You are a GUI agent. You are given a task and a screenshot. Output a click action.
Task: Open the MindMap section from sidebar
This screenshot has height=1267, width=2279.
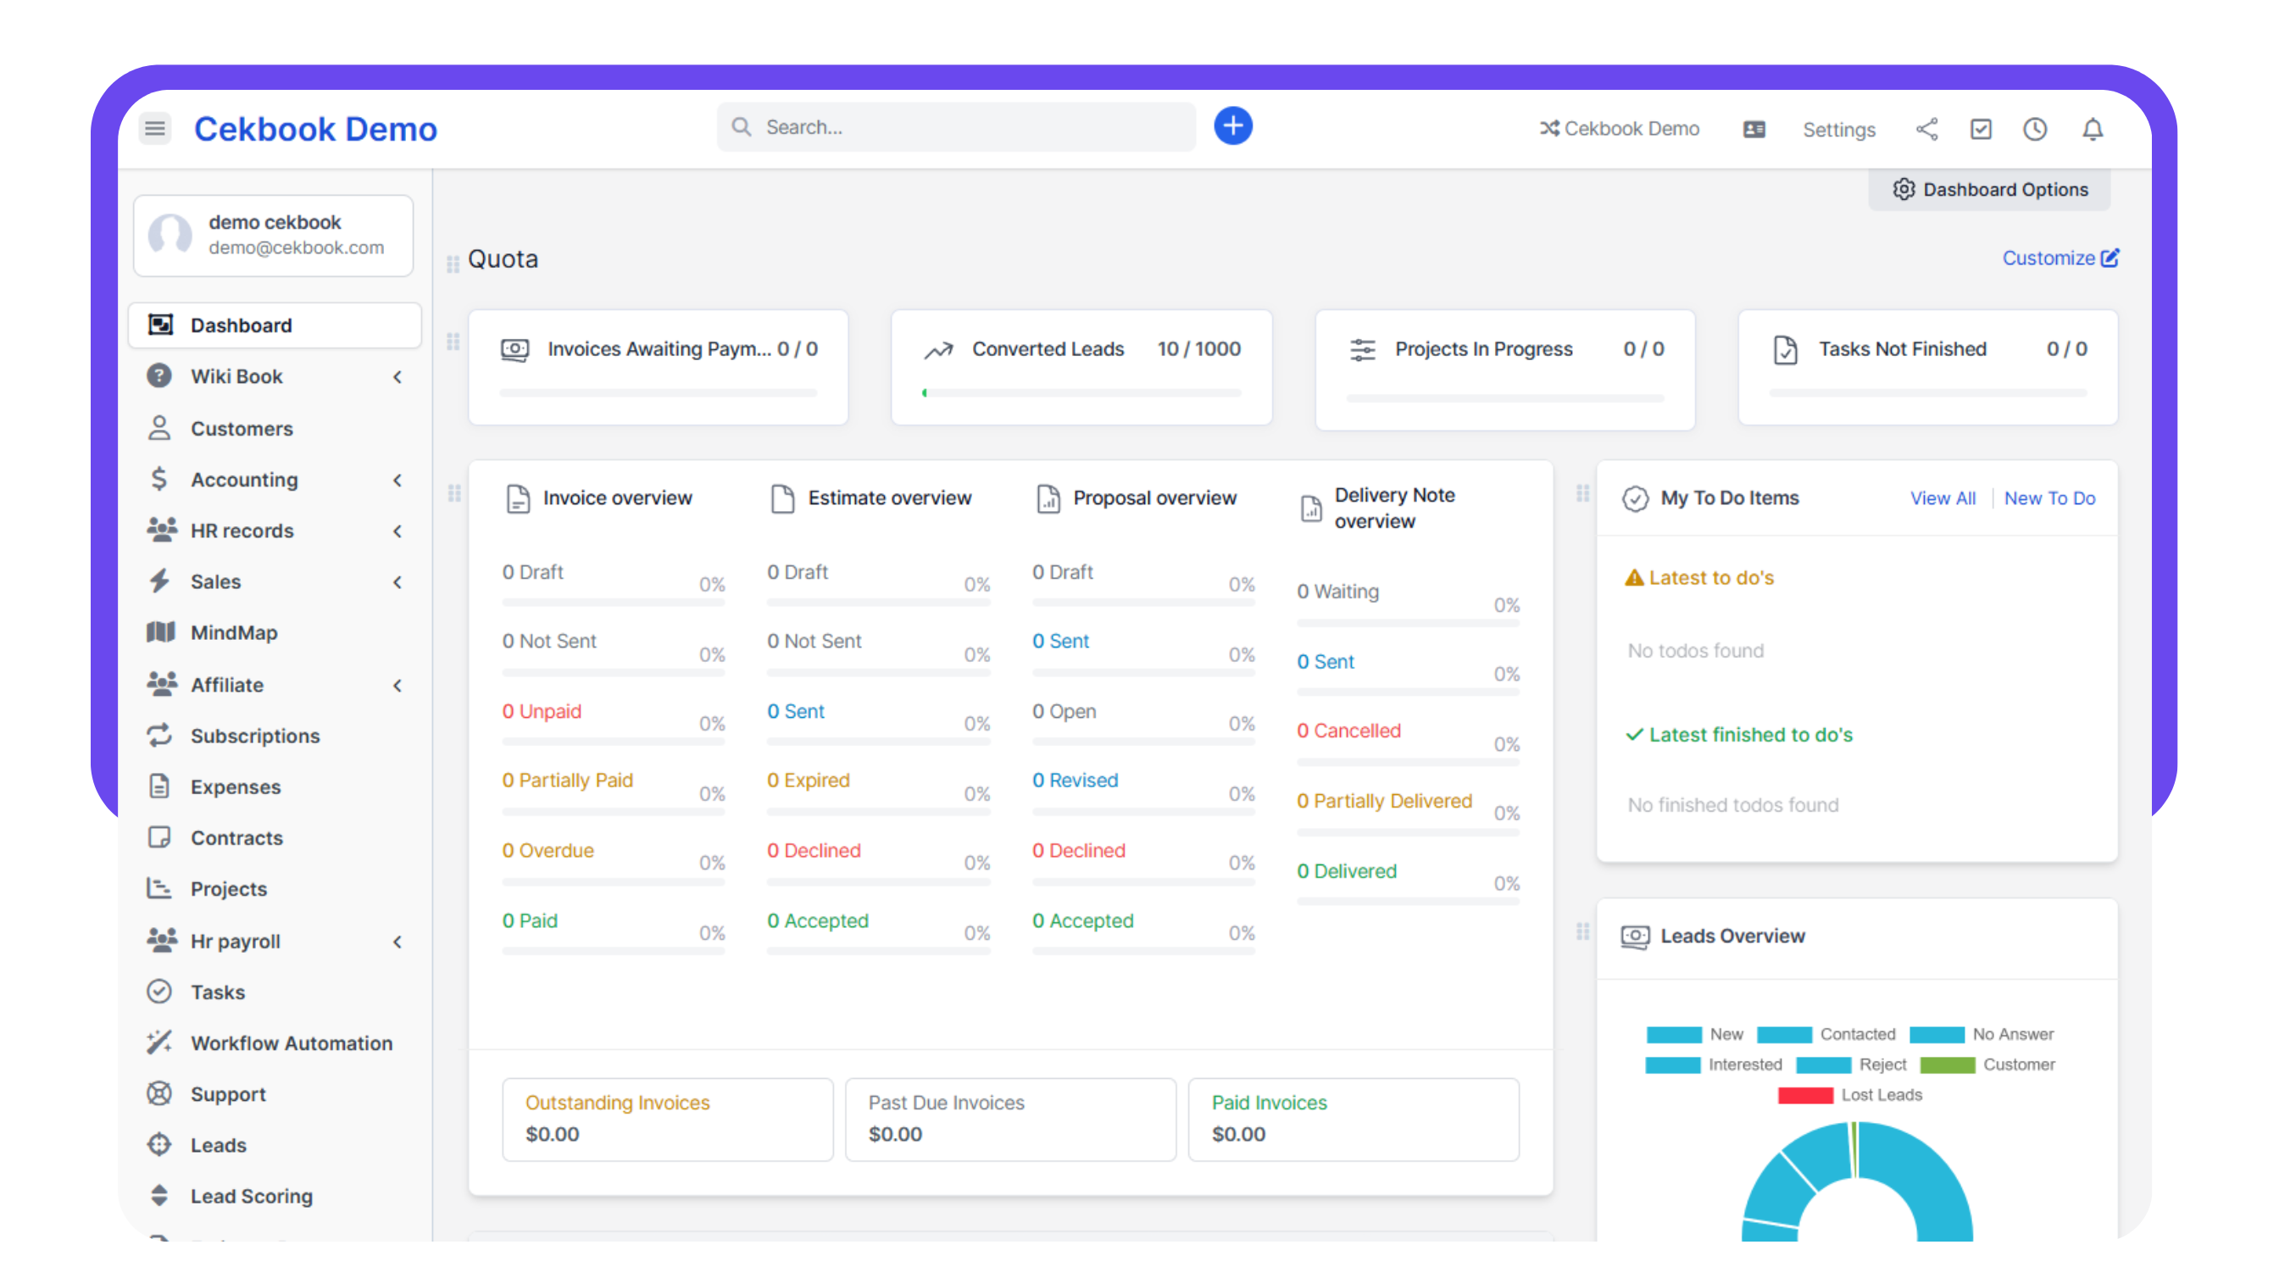coord(234,631)
